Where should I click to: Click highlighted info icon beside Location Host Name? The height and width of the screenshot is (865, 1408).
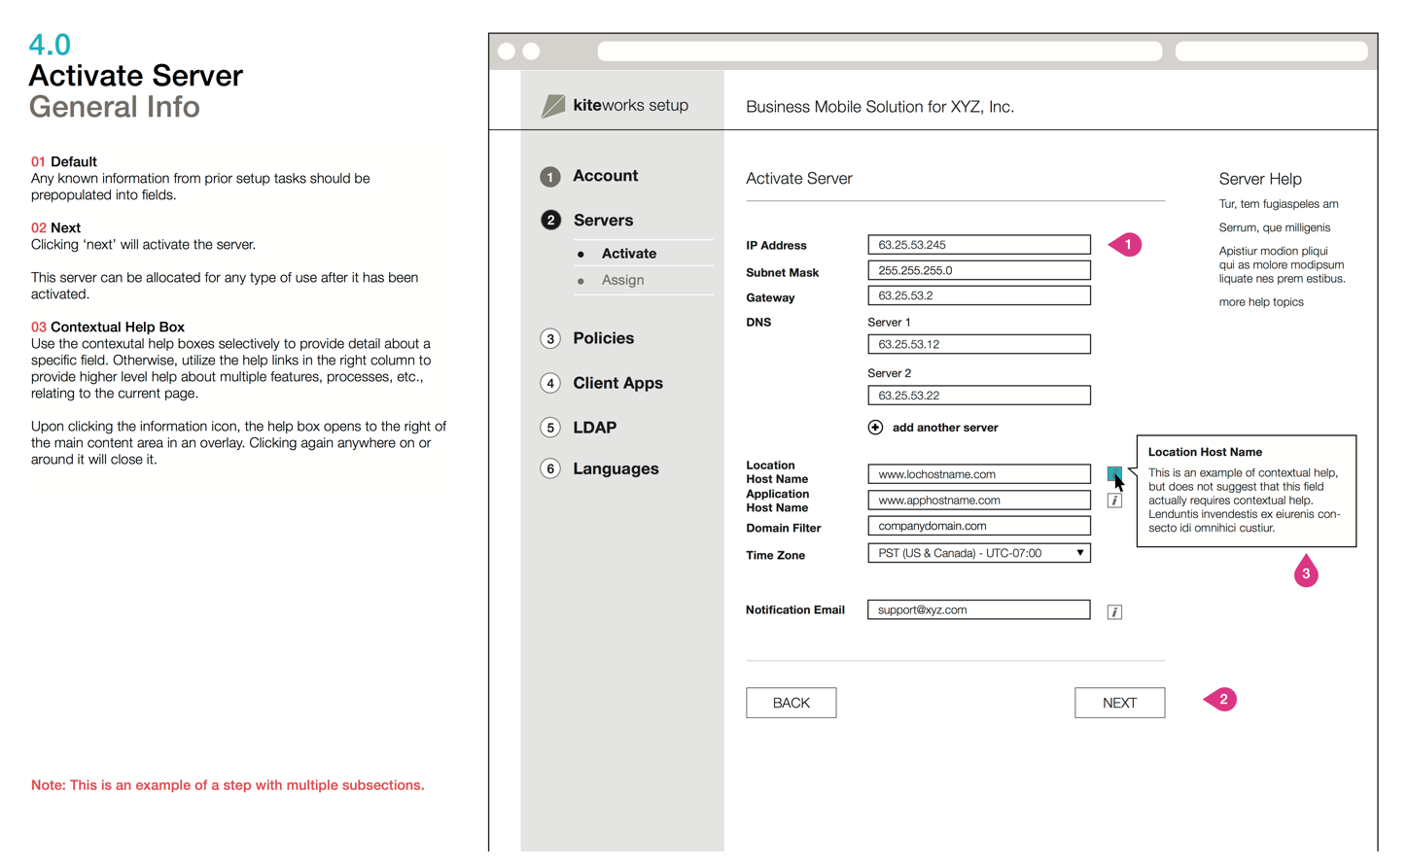pyautogui.click(x=1113, y=473)
